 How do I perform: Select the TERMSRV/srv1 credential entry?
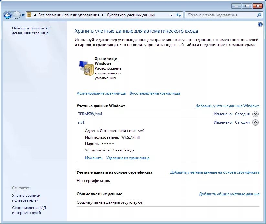90,114
